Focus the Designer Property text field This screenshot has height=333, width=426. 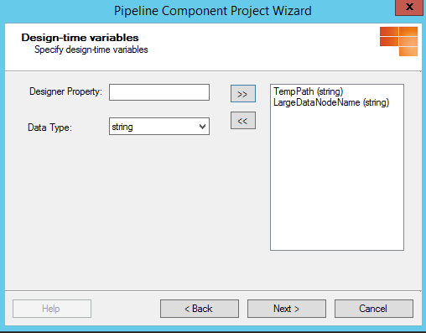[159, 92]
